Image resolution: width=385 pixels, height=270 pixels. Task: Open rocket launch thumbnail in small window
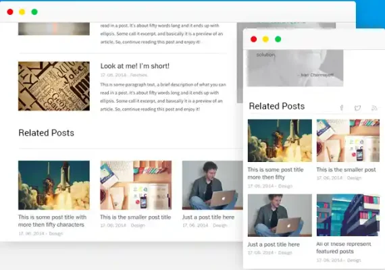tap(280, 140)
